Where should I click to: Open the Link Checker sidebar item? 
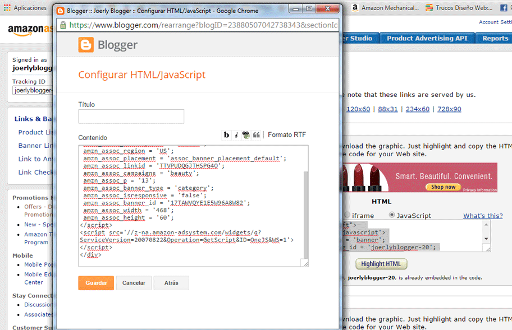pos(35,173)
